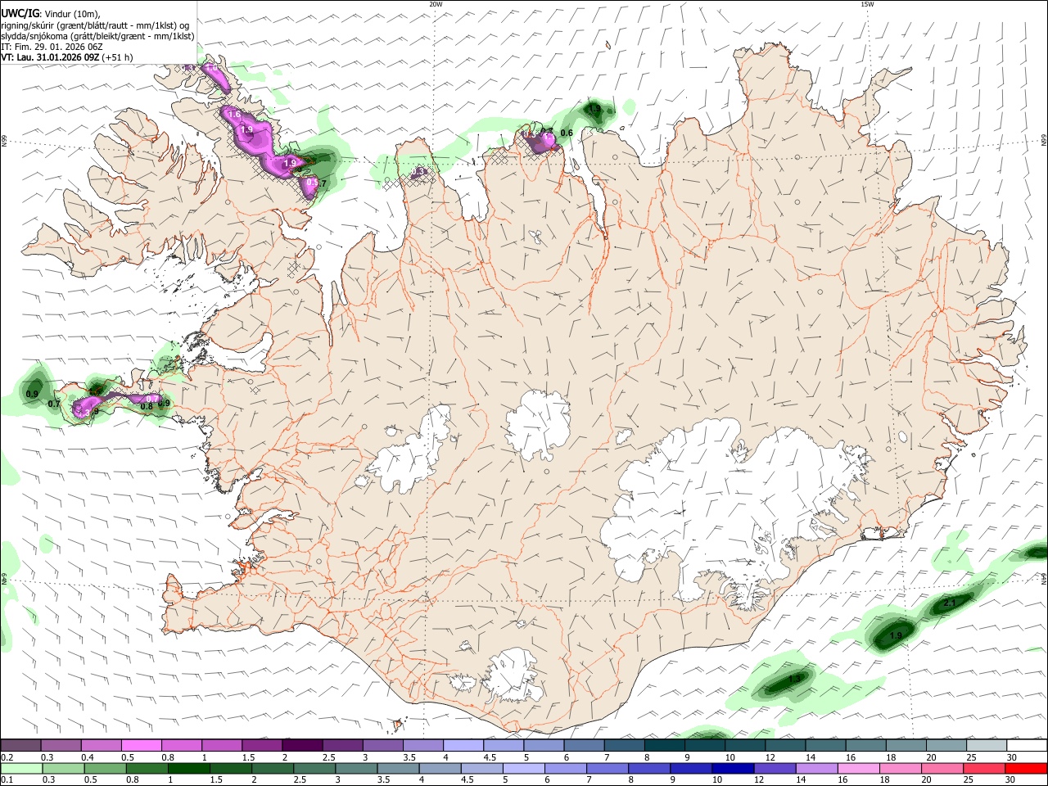Image resolution: width=1048 pixels, height=786 pixels.
Task: Pick rain swatch between 0.8 and 1
Action: pos(146,768)
